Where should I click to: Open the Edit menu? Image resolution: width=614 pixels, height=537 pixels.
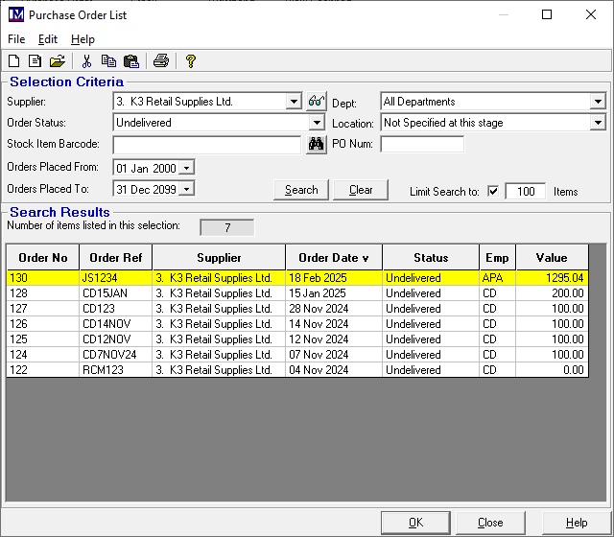[48, 39]
